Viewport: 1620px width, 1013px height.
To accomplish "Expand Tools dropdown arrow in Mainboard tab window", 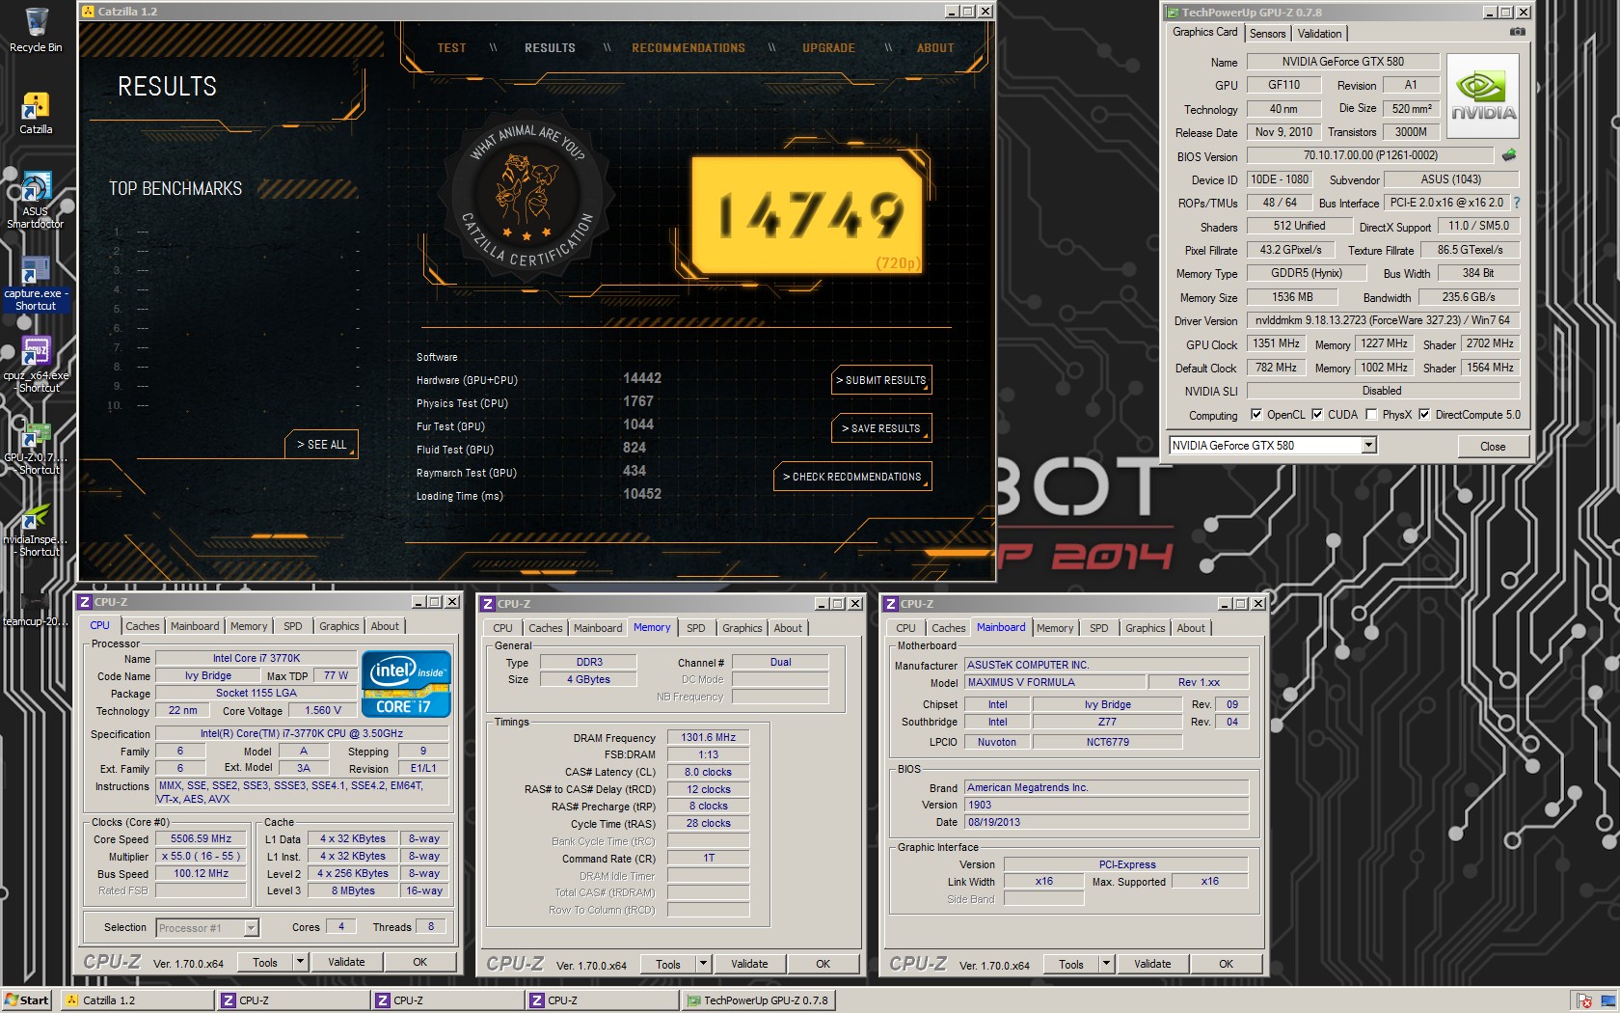I will click(1107, 964).
